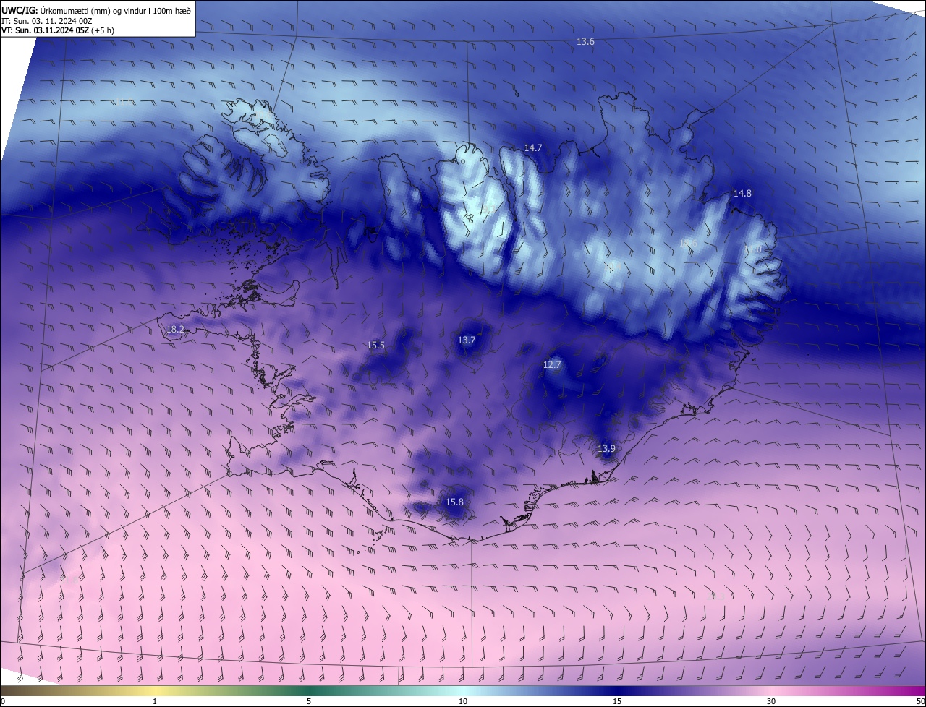
Task: Select the 13.7 value over central highlands
Action: [x=467, y=340]
